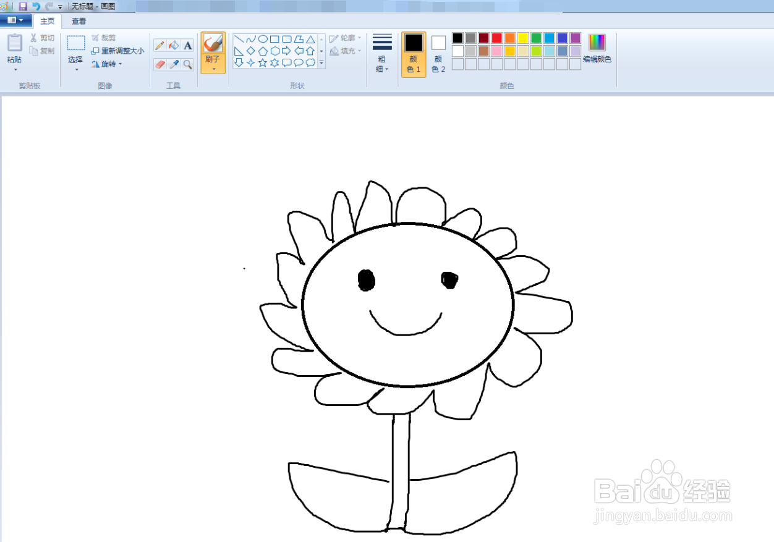Choose the Oval callout shape
Viewport: 774px width, 542px height.
(x=299, y=62)
